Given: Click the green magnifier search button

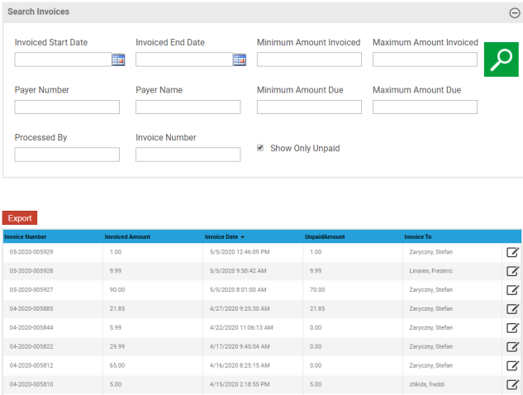Looking at the screenshot, I should [x=501, y=59].
